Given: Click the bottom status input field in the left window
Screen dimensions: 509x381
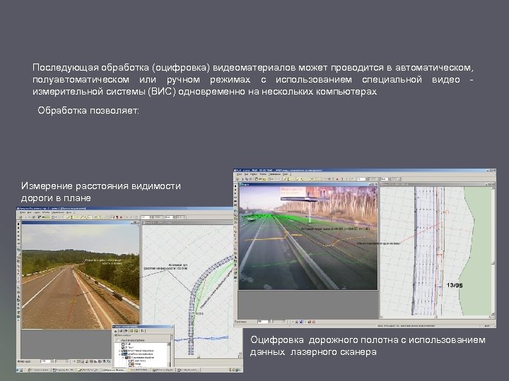Looking at the screenshot, I should (46, 361).
